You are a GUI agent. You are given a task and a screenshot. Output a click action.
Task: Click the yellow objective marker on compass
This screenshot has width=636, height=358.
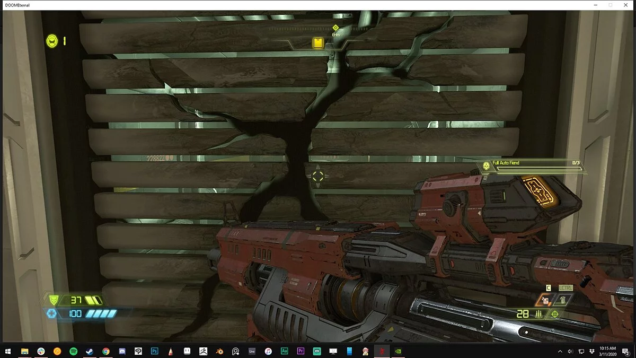point(318,43)
